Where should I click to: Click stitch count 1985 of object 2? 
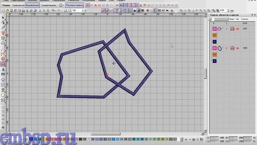(x=245, y=48)
